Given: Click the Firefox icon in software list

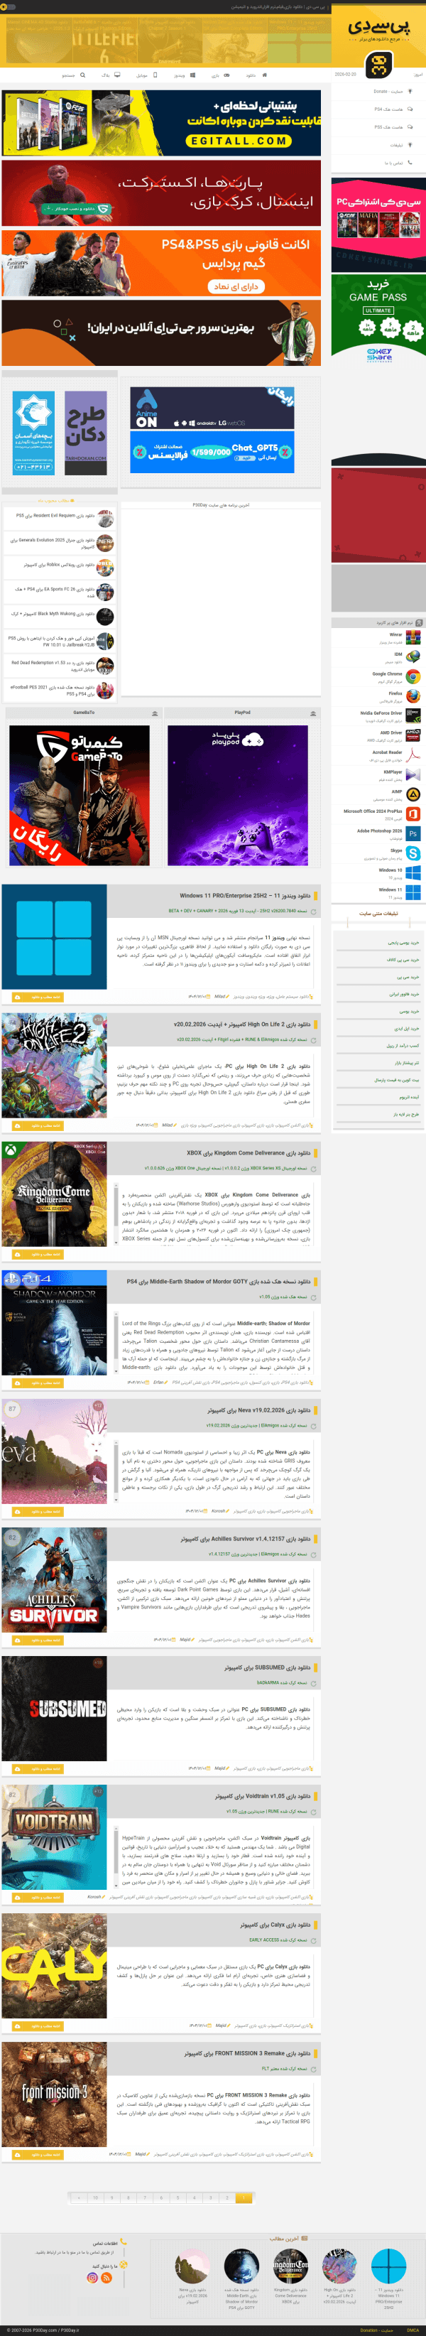Looking at the screenshot, I should pos(413,696).
